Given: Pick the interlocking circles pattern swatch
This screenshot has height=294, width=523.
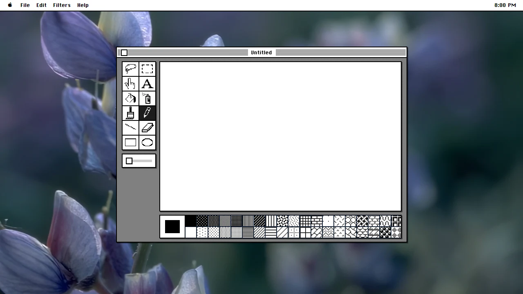Looking at the screenshot, I should (x=351, y=221).
